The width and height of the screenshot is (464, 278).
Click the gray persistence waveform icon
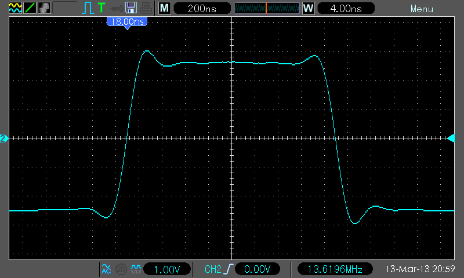coord(44,8)
